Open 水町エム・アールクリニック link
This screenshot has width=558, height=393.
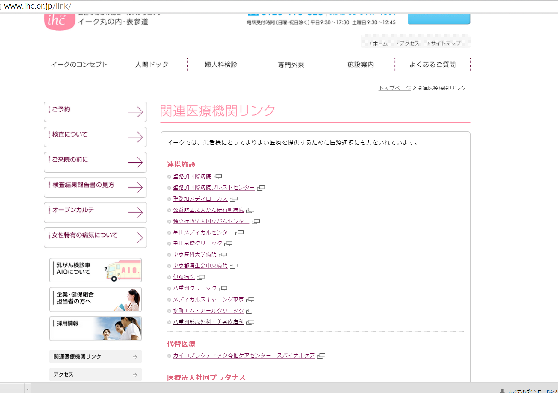pos(208,311)
